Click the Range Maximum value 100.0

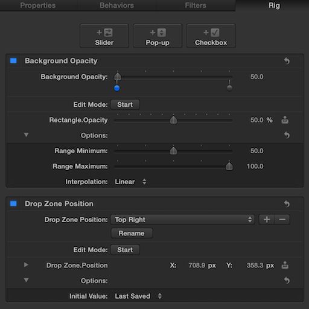255,167
